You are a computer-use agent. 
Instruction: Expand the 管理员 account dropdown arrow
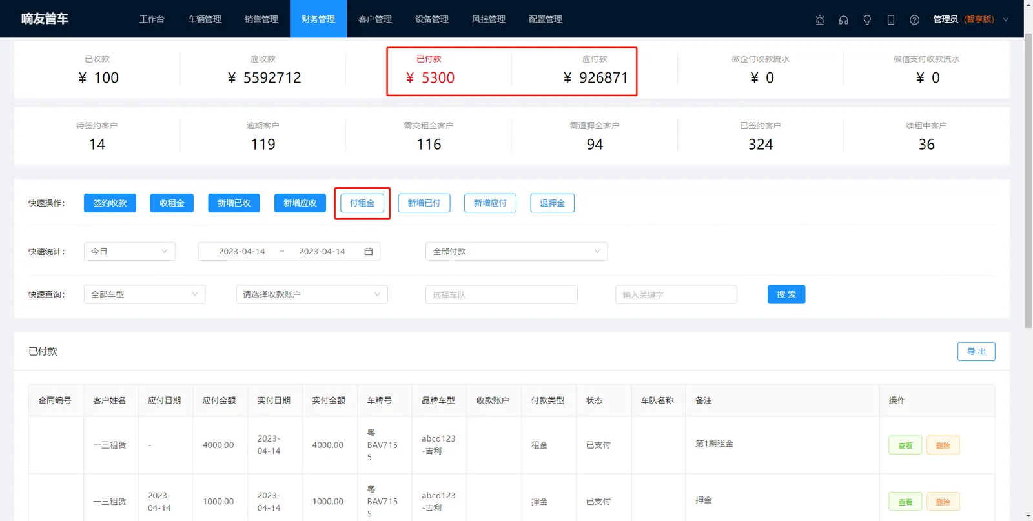point(1006,19)
